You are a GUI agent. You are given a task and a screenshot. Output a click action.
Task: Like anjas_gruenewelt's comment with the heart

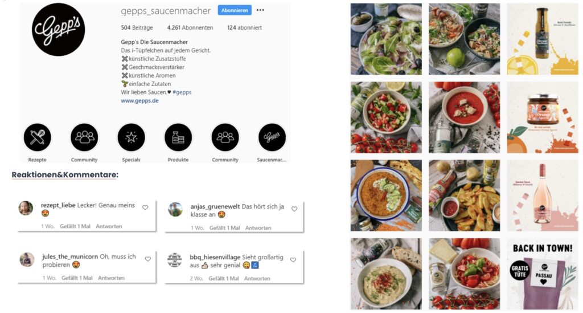pyautogui.click(x=294, y=209)
